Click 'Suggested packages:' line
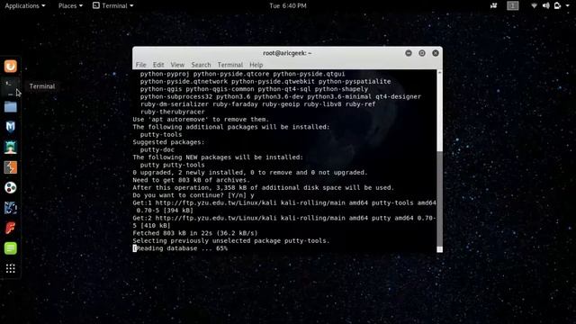Image resolution: width=576 pixels, height=324 pixels. (x=168, y=142)
